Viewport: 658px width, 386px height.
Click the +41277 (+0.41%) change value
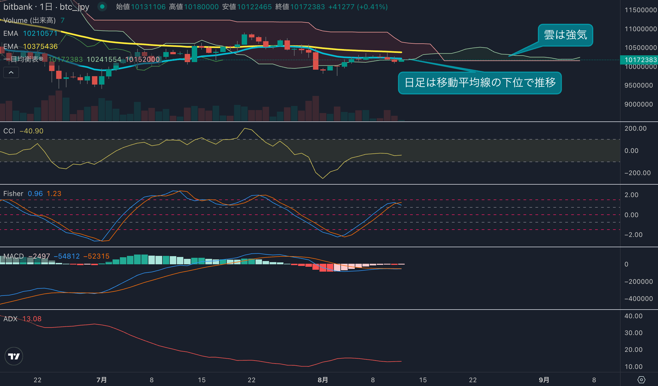pyautogui.click(x=358, y=7)
